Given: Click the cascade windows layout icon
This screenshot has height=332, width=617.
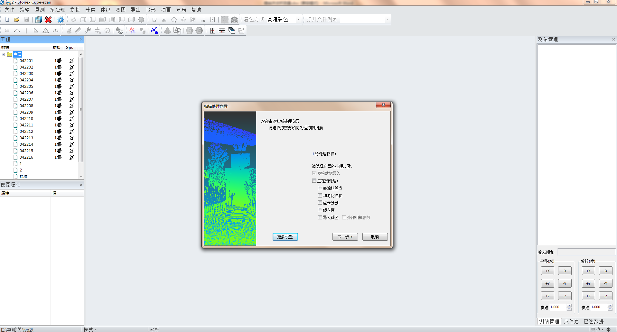Looking at the screenshot, I should (231, 31).
